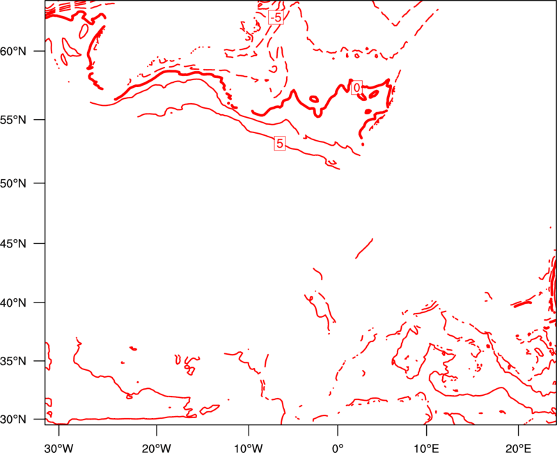Select the 50°N latitude label
The height and width of the screenshot is (453, 557).
click(x=13, y=183)
